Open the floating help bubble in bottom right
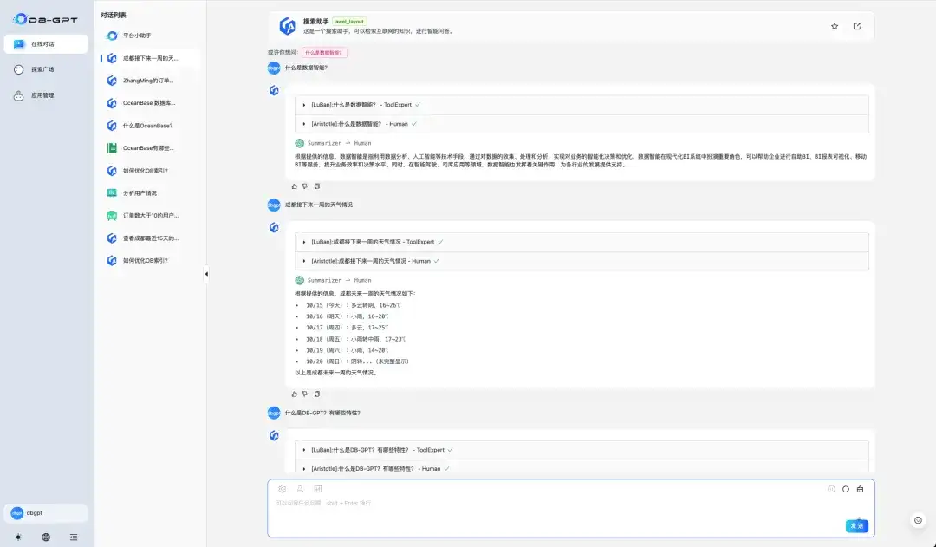This screenshot has width=936, height=547. [x=918, y=520]
